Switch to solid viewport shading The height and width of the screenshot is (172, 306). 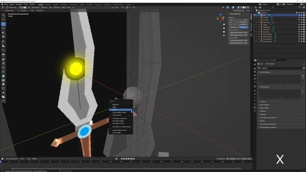pyautogui.click(x=243, y=8)
